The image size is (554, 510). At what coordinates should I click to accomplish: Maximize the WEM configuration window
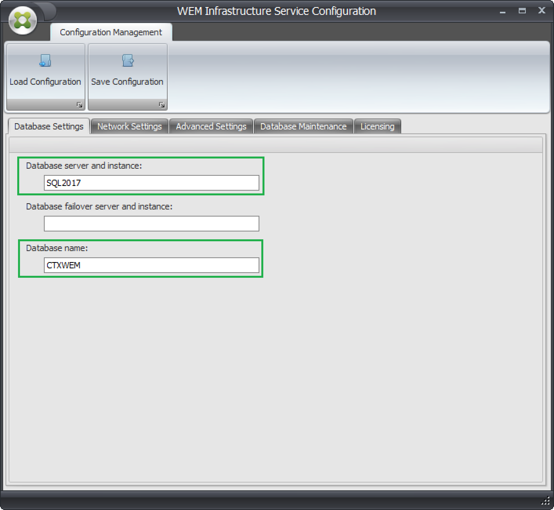[x=522, y=11]
